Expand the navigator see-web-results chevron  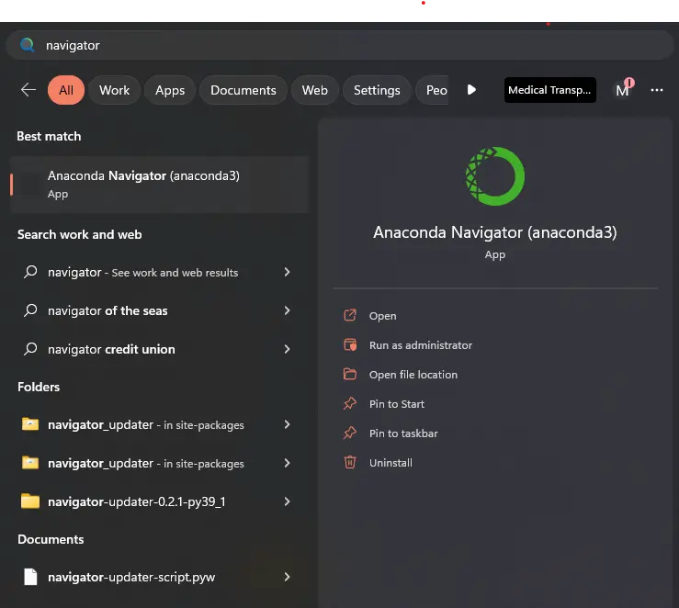tap(287, 272)
